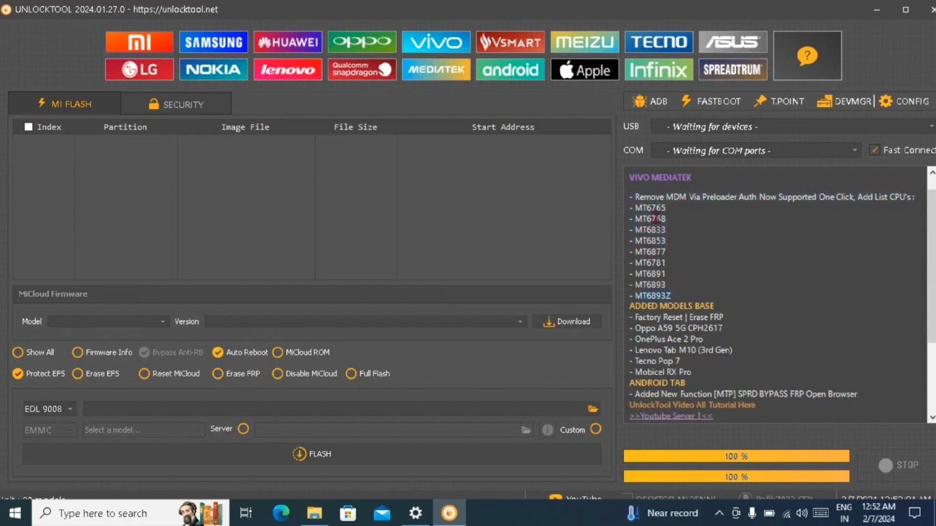Viewport: 936px width, 526px height.
Task: Switch to the SECURITY tab
Action: pyautogui.click(x=175, y=104)
